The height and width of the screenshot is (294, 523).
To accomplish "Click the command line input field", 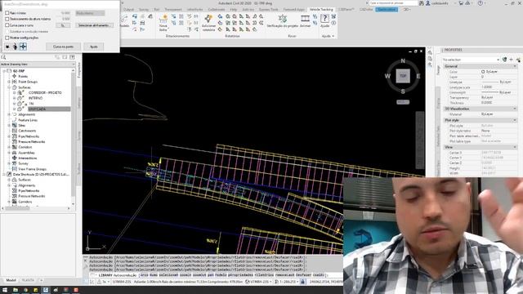I will (216, 275).
